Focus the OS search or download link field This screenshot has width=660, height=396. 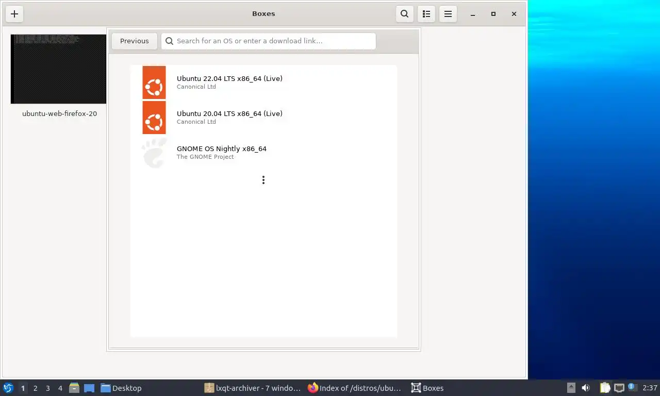coord(269,41)
